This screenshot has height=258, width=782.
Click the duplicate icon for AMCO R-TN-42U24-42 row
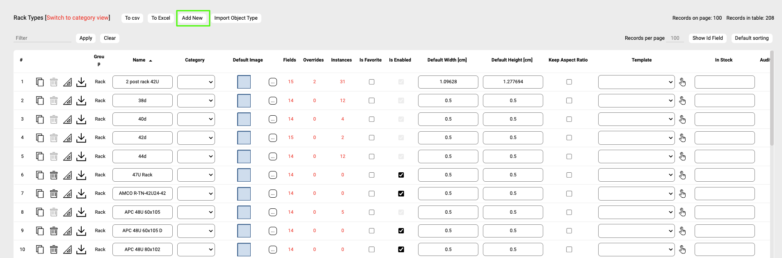(x=40, y=194)
